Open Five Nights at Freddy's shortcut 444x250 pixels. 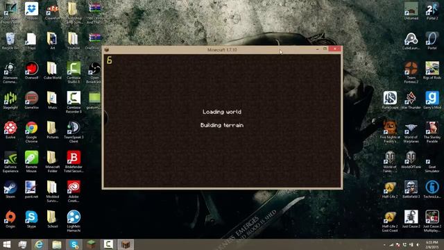(x=390, y=132)
